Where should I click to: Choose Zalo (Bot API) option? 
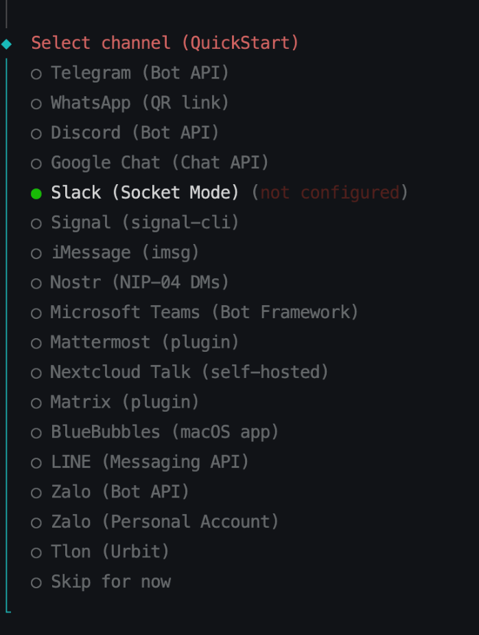pyautogui.click(x=119, y=492)
